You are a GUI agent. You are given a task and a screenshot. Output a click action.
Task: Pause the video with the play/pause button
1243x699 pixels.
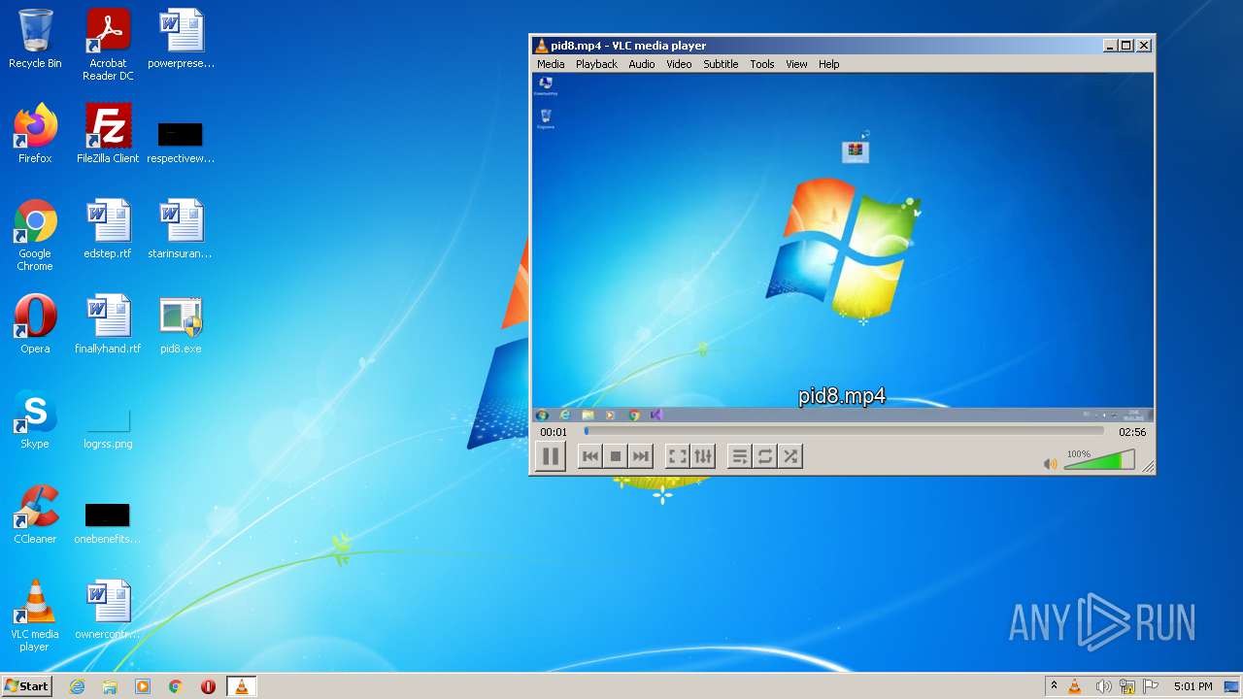pos(551,456)
